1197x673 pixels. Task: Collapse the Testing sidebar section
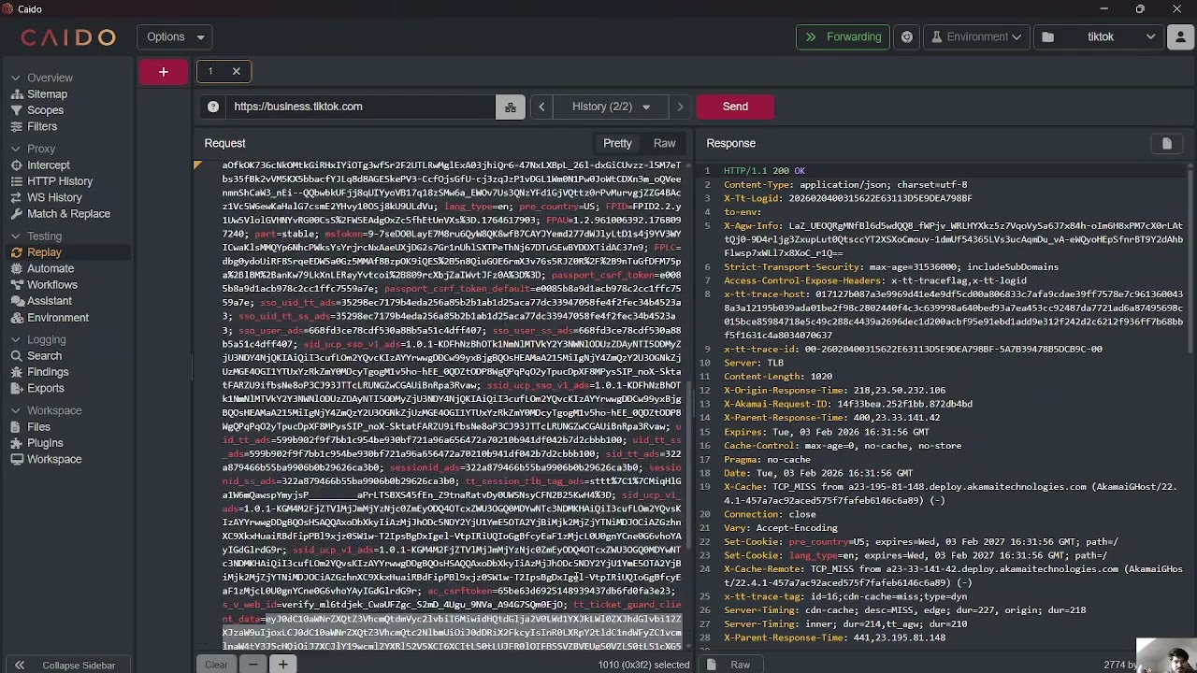click(x=16, y=236)
